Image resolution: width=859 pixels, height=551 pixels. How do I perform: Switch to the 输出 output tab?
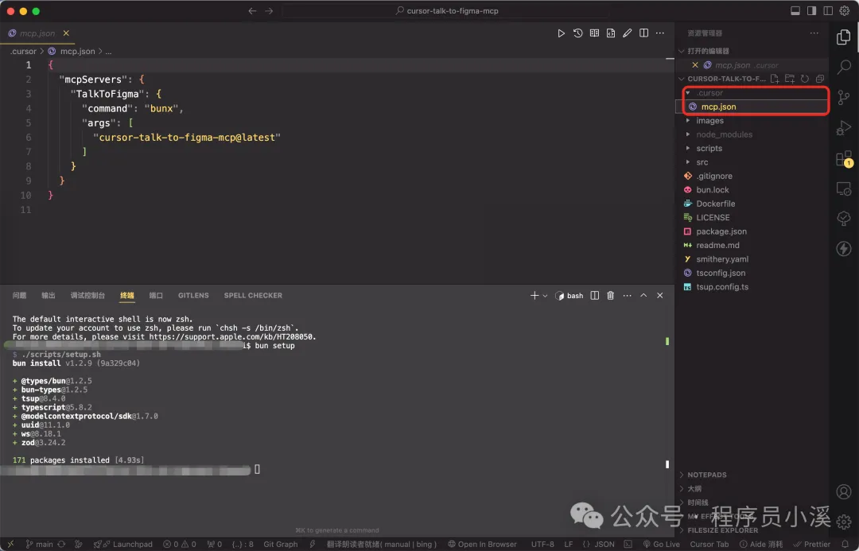pos(49,296)
